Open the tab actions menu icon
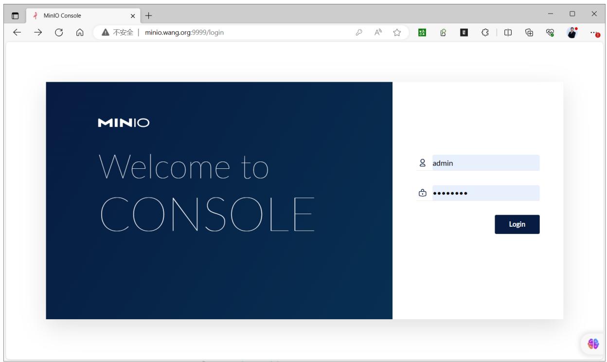Viewport: 607px width, 362px height. pyautogui.click(x=15, y=15)
